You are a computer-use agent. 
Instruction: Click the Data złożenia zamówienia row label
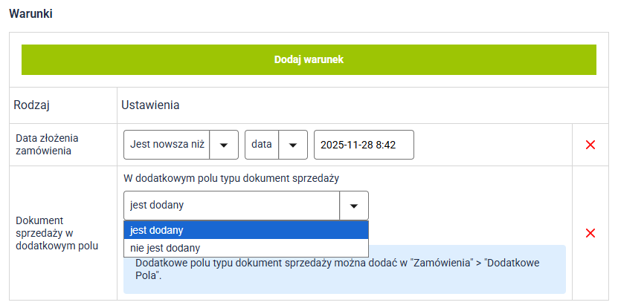click(46, 145)
